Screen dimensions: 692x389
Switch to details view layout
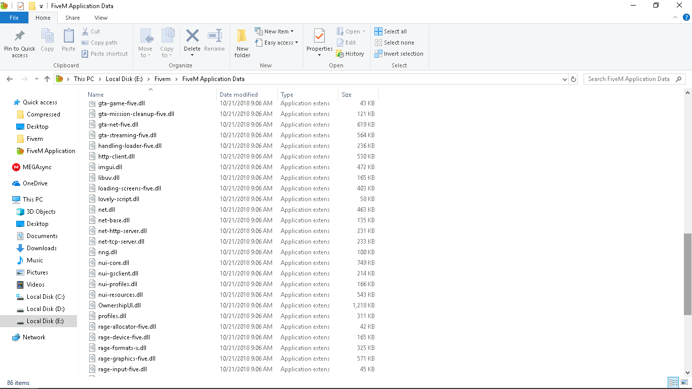click(x=673, y=383)
